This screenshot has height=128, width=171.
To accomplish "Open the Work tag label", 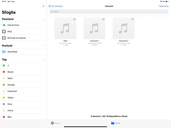I will coord(10,78).
